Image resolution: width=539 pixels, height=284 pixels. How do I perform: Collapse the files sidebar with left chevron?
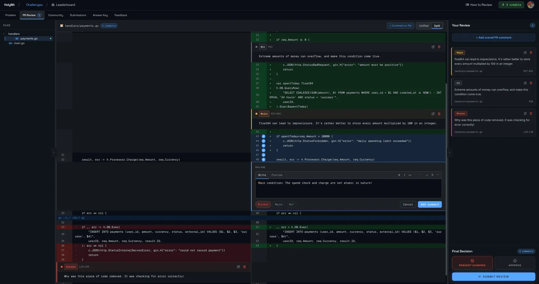point(54,152)
